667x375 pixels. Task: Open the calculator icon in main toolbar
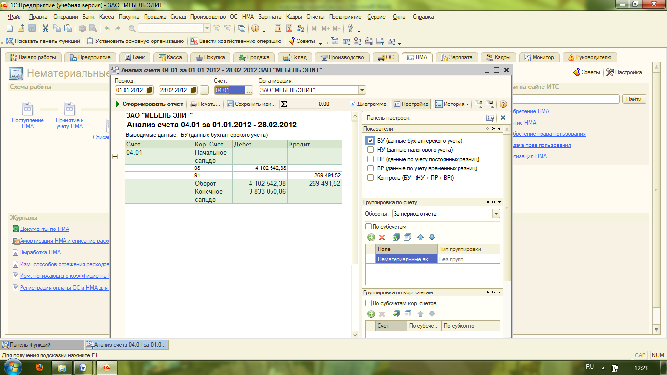pyautogui.click(x=278, y=28)
